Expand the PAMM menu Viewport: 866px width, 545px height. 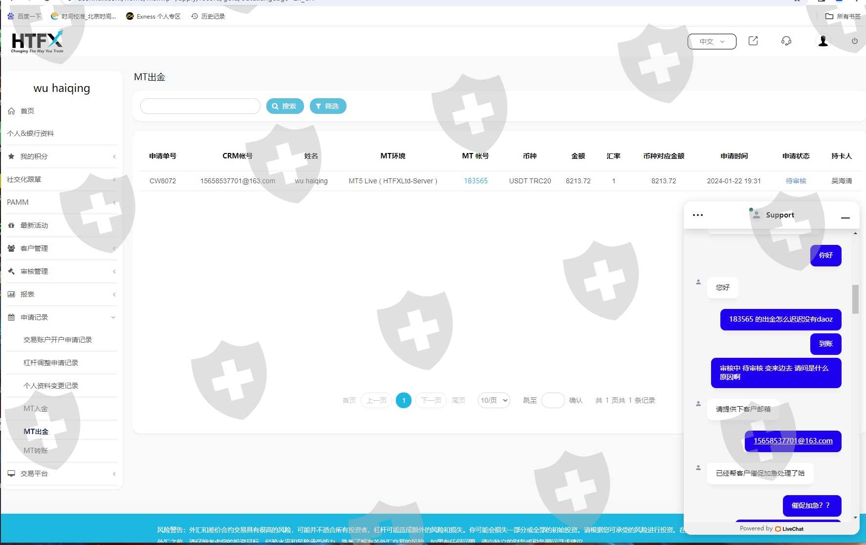(x=62, y=202)
